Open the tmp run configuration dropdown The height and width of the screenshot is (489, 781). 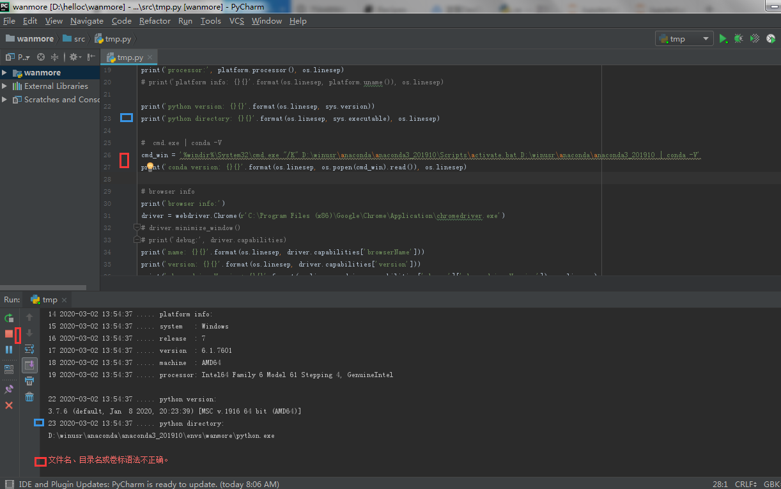pyautogui.click(x=684, y=39)
